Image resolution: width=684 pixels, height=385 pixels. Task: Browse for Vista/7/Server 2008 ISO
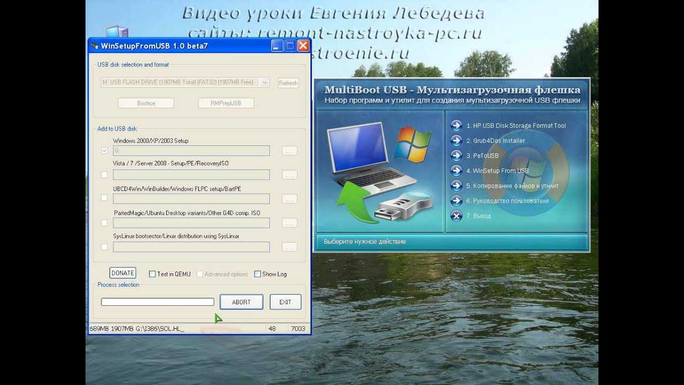coord(289,175)
